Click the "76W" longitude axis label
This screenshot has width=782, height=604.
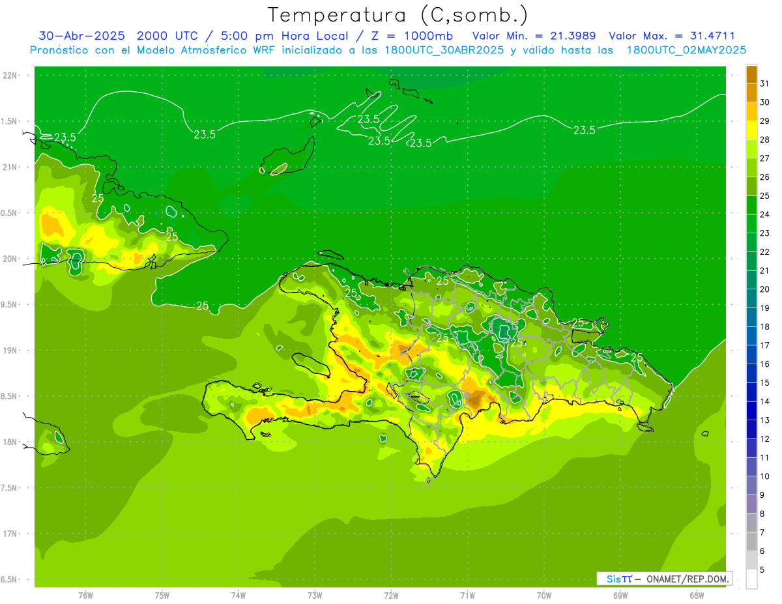[85, 596]
